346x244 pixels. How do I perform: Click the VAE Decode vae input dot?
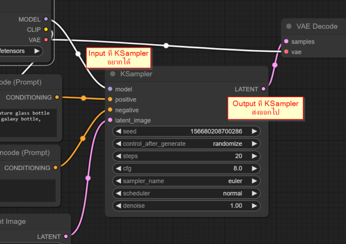click(286, 52)
